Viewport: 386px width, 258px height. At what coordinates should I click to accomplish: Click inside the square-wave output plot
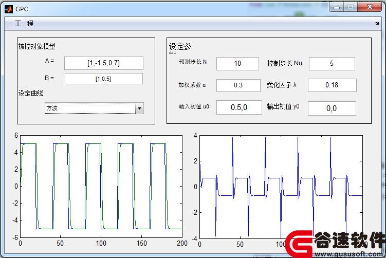point(101,187)
